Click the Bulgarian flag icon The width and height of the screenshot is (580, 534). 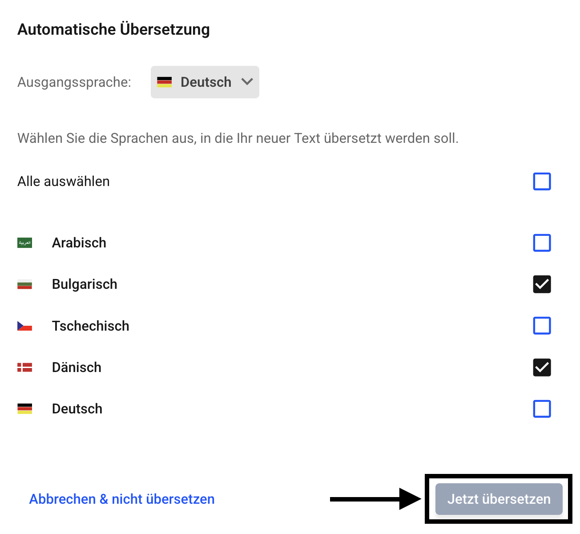[x=24, y=284]
